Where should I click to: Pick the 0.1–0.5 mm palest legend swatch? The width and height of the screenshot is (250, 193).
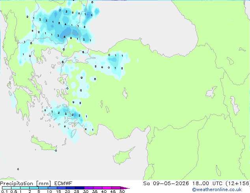pyautogui.click(x=7, y=188)
